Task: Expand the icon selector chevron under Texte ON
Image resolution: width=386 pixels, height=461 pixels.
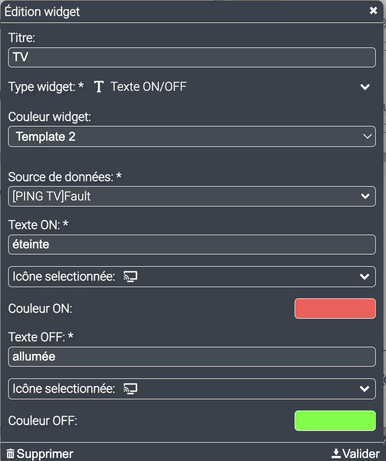Action: point(364,277)
